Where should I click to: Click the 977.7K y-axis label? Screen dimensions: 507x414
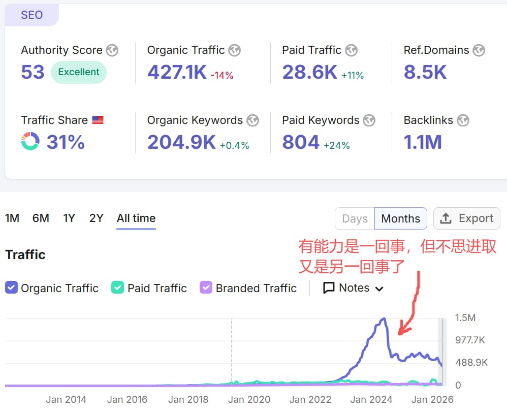(470, 340)
